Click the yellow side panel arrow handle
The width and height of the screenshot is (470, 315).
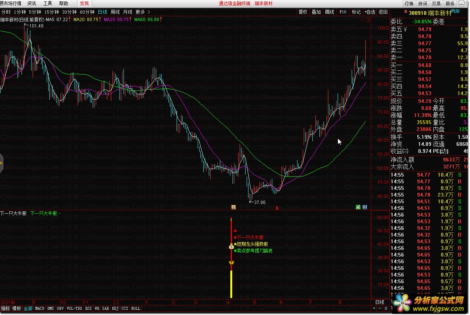(1, 163)
